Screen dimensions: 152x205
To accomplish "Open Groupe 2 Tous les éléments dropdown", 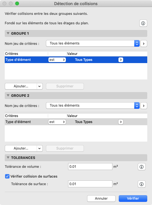I will point(93,106).
